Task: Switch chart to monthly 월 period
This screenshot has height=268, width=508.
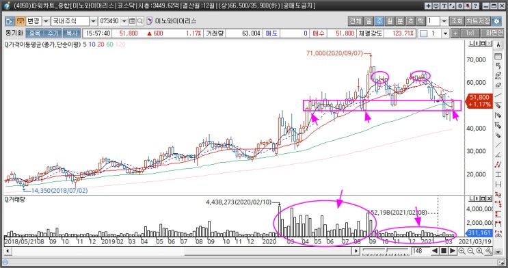Action: [x=390, y=21]
